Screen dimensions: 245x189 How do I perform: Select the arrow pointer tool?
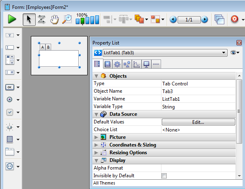[29, 19]
